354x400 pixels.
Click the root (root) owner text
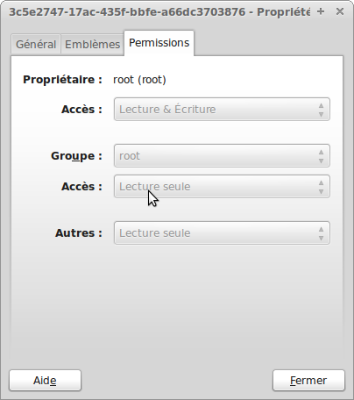(x=139, y=80)
